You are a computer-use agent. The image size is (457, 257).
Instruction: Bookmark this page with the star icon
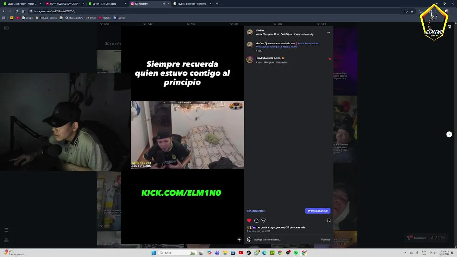(412, 11)
